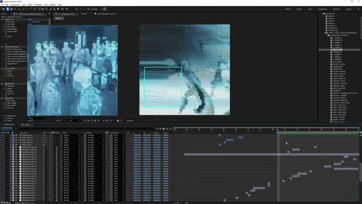Switch to the Small Screen workspace
The height and width of the screenshot is (204, 362).
click(322, 9)
